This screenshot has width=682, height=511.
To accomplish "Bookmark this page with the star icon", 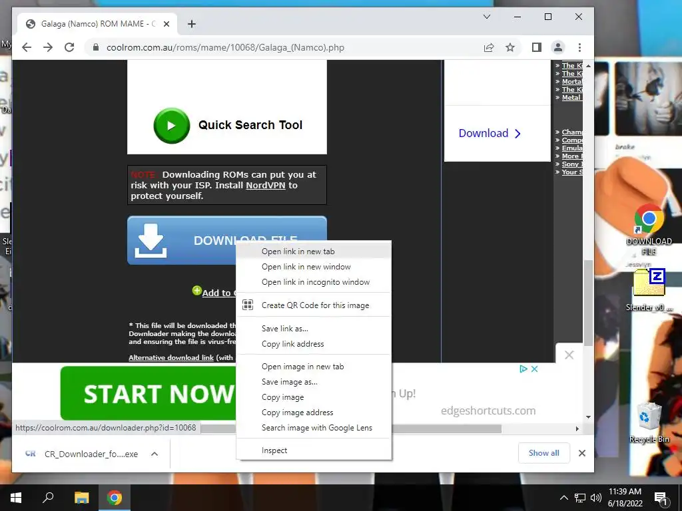I will [x=510, y=47].
